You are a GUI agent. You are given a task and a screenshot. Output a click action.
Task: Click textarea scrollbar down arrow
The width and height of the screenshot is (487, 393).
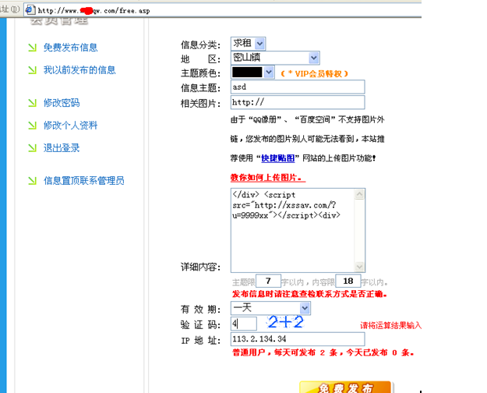[x=360, y=267]
